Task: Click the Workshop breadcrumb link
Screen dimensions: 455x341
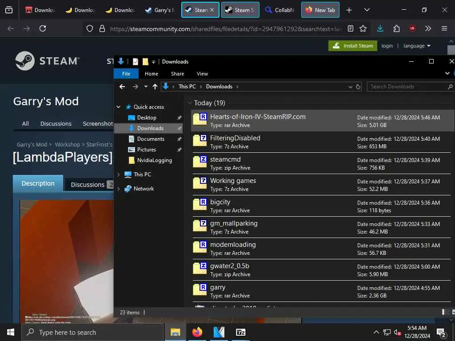Action: [68, 144]
